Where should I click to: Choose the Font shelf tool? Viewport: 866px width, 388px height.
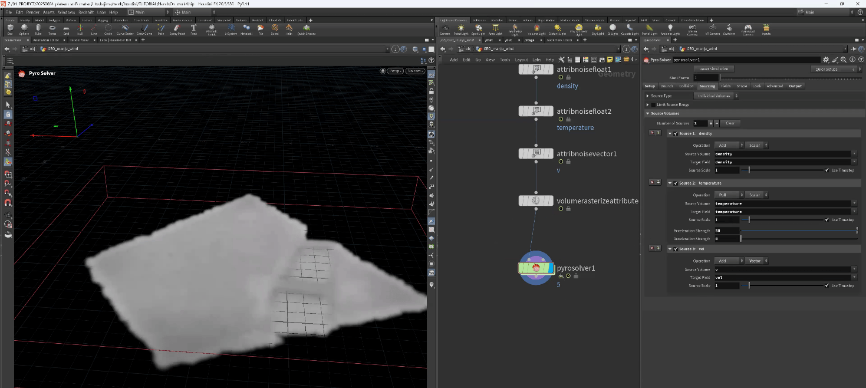pos(193,28)
